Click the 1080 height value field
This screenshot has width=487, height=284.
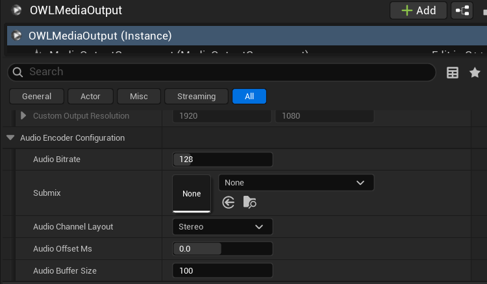[325, 116]
